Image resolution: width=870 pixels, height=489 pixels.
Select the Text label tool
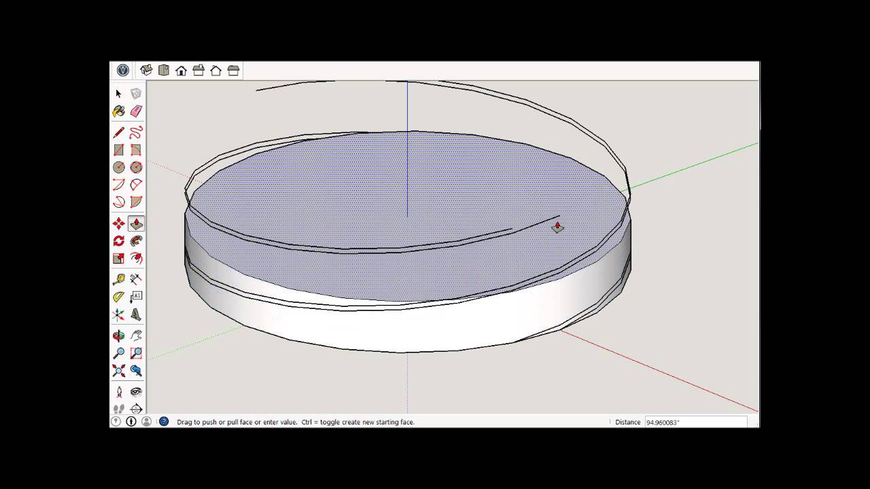(x=136, y=297)
